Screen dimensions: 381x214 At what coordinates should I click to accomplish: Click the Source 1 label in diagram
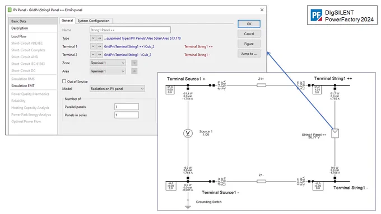click(206, 131)
